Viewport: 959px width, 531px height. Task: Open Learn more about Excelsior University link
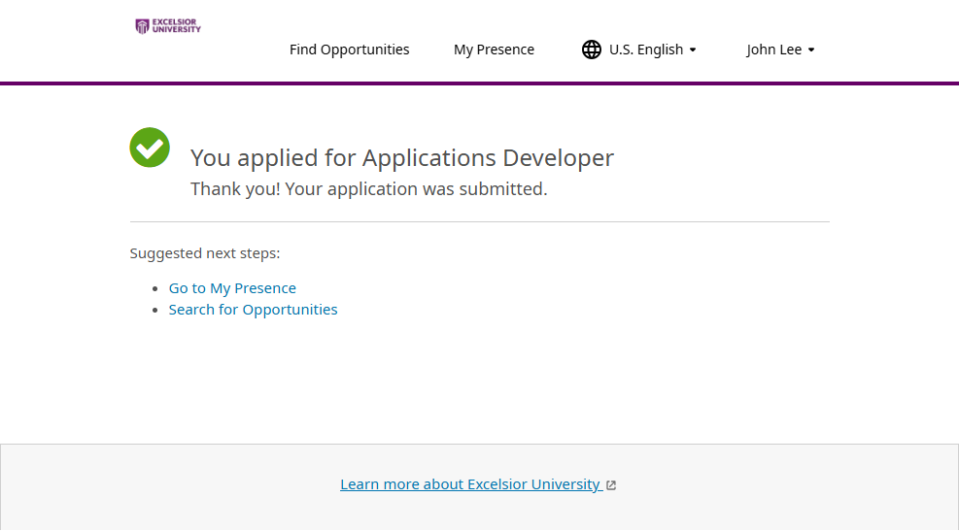click(x=470, y=484)
